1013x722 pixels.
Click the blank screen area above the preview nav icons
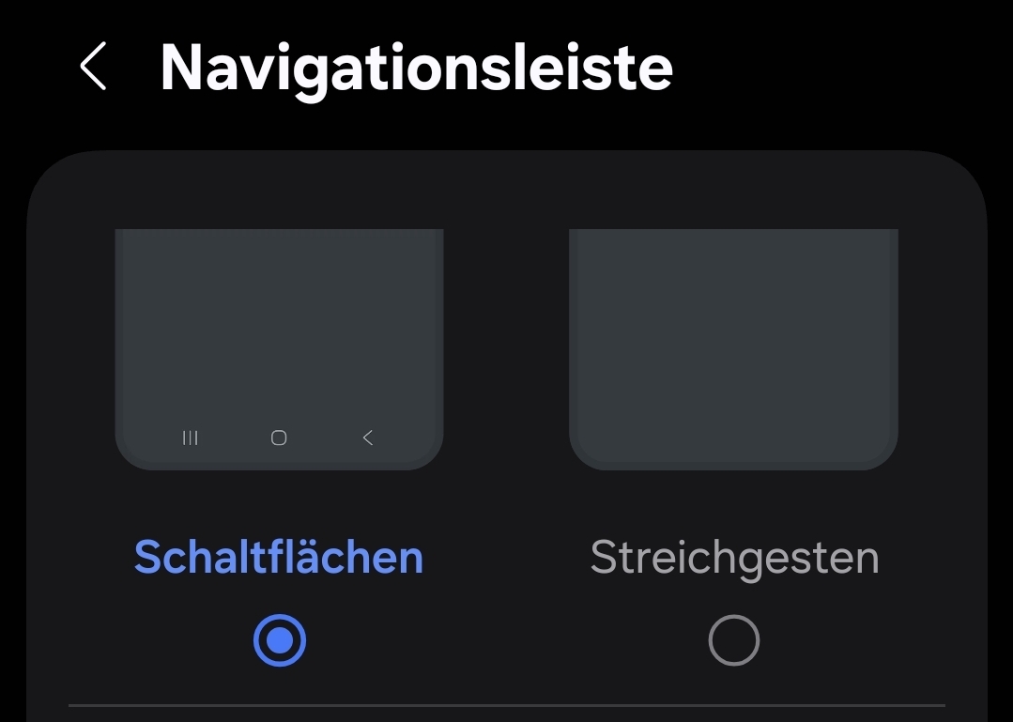[x=279, y=323]
